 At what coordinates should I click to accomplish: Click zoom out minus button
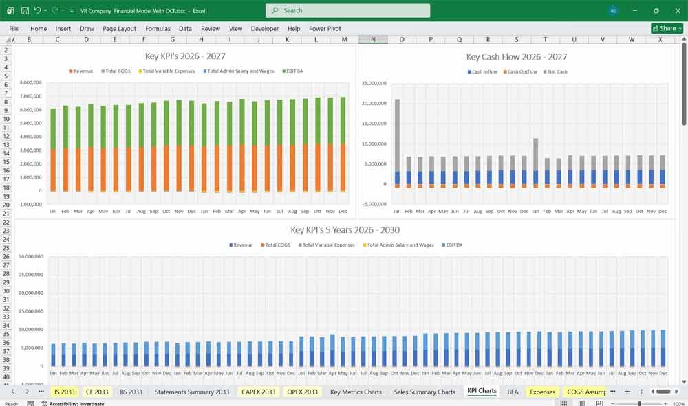pyautogui.click(x=614, y=403)
